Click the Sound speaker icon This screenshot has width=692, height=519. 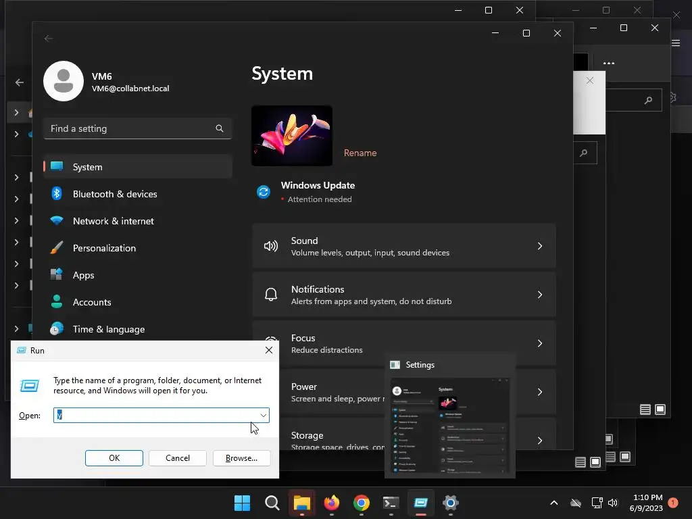pos(270,246)
